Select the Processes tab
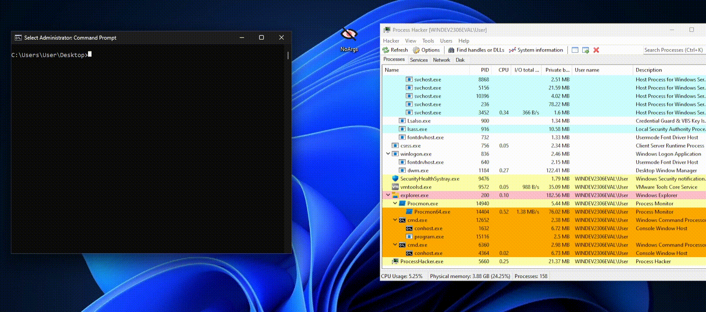Screen dimensions: 706x312 pyautogui.click(x=394, y=59)
